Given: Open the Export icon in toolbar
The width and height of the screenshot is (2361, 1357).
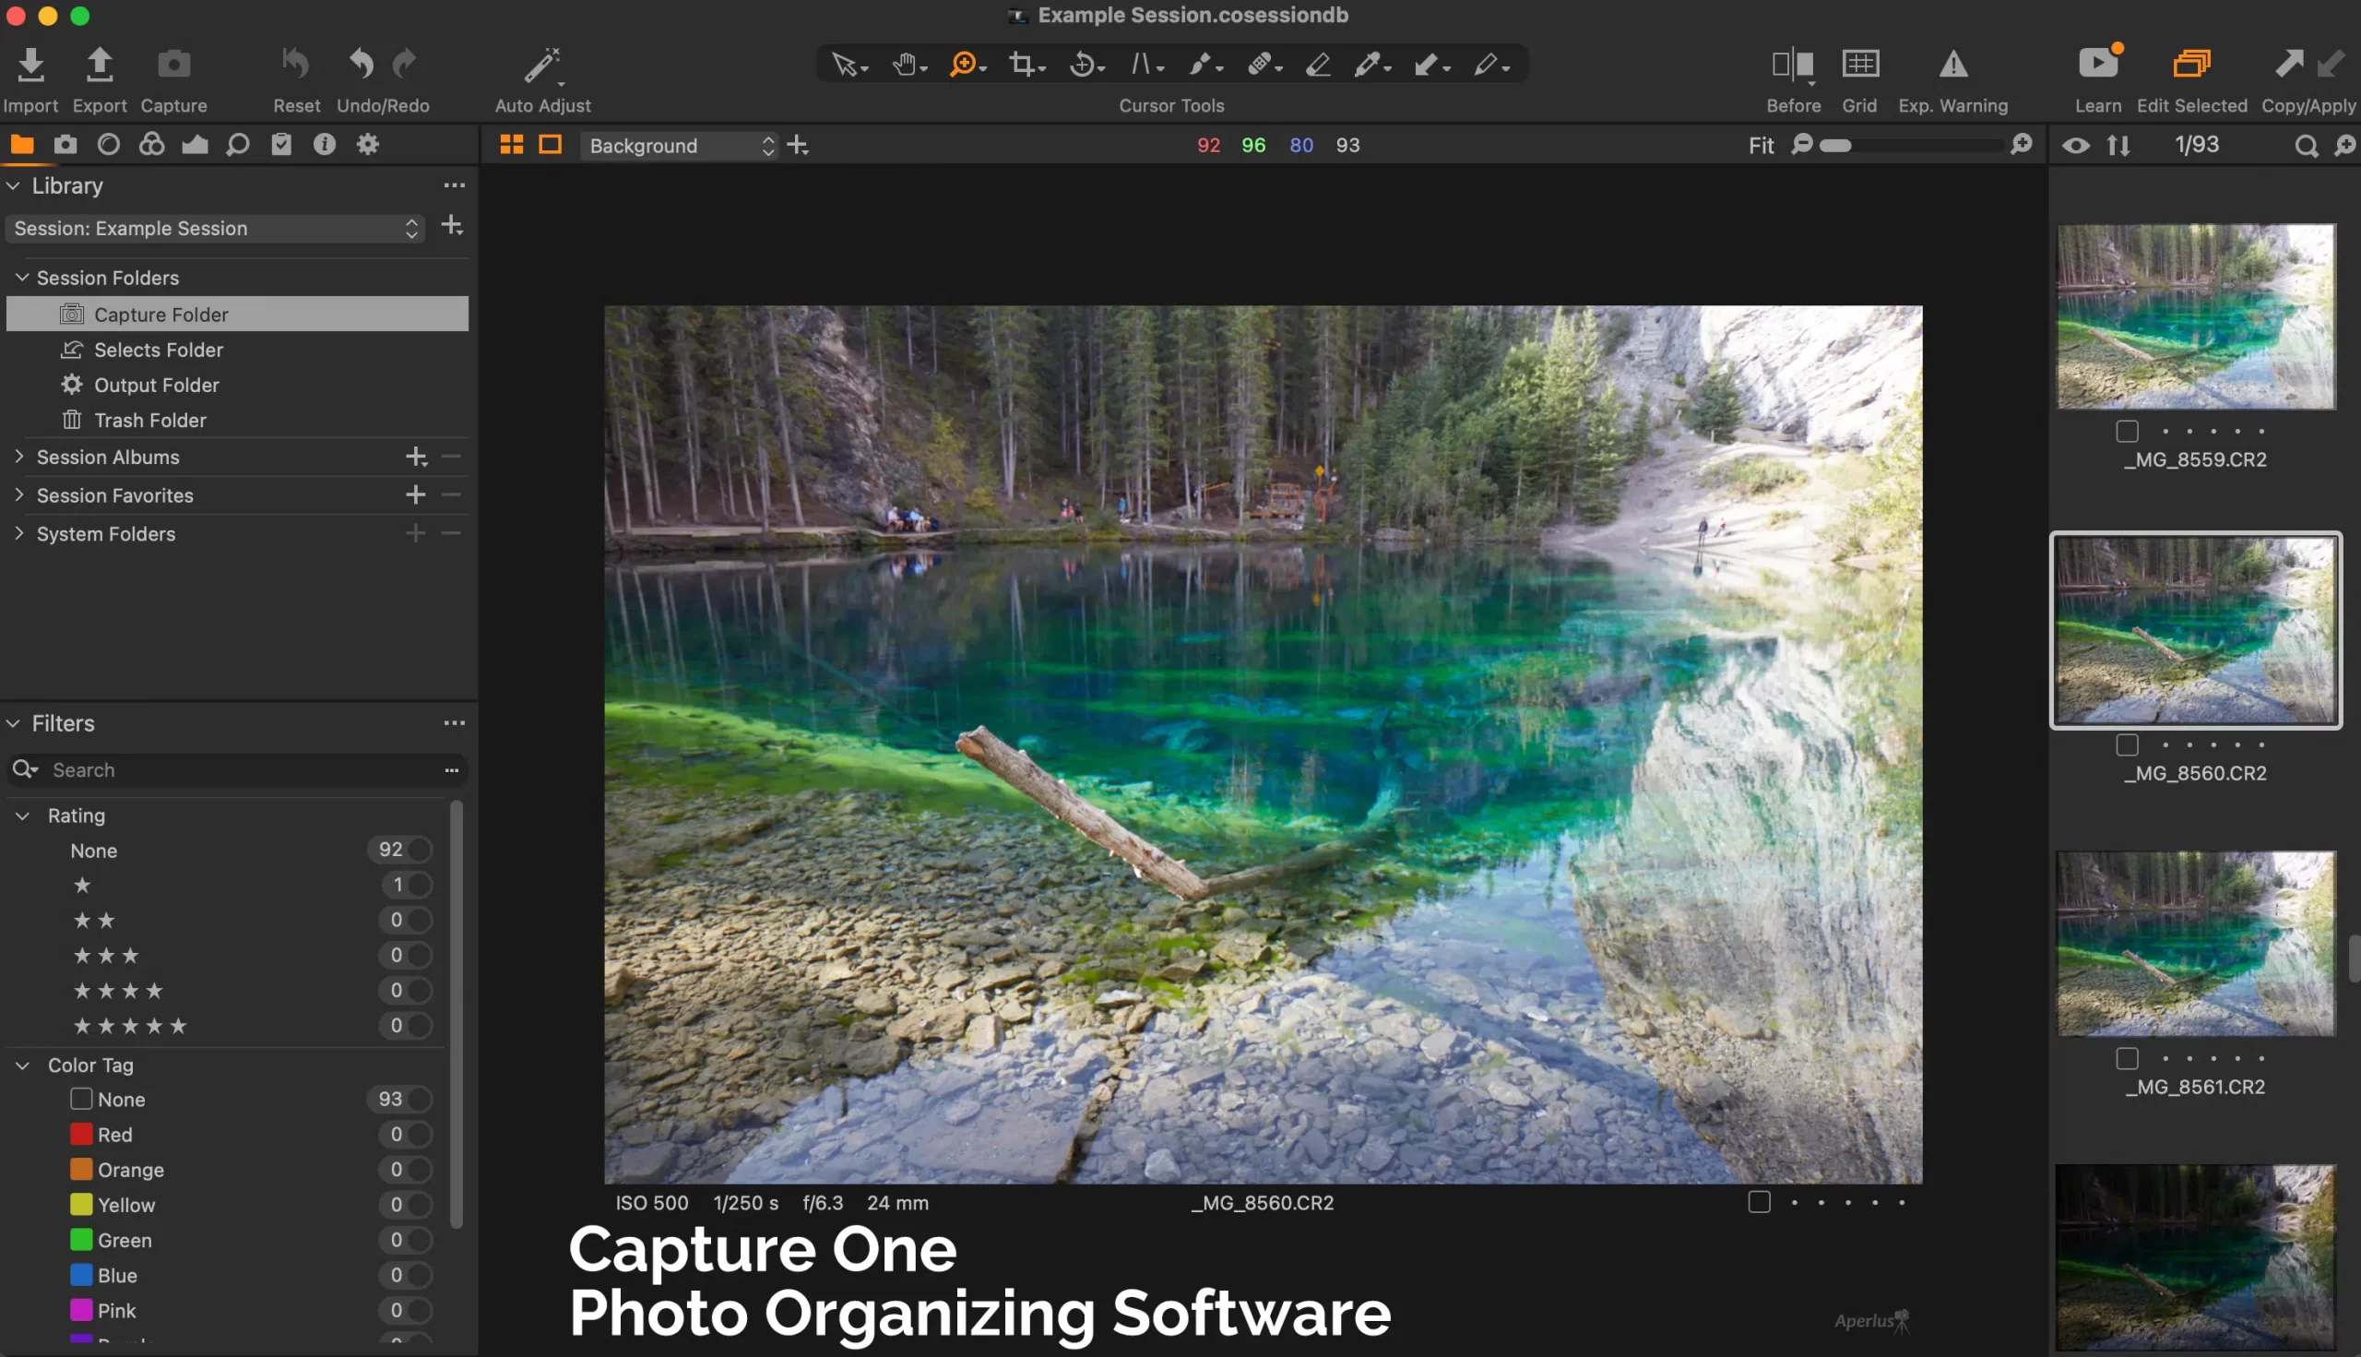Looking at the screenshot, I should point(99,65).
